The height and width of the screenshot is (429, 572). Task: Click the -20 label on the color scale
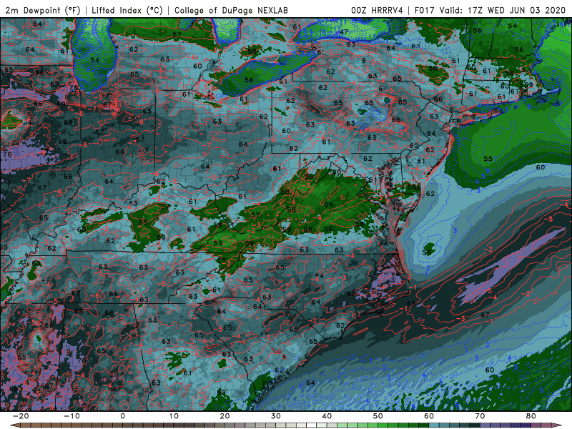point(21,416)
